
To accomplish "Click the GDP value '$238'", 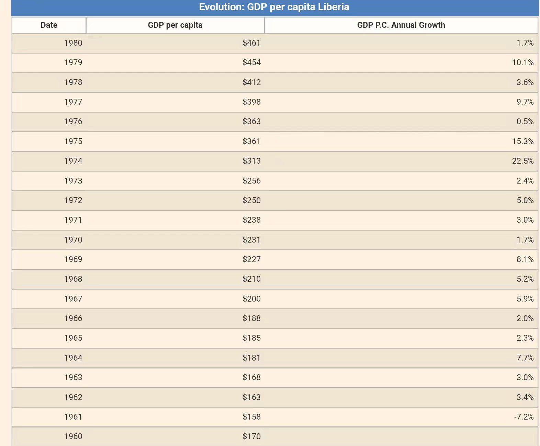I will tap(251, 220).
